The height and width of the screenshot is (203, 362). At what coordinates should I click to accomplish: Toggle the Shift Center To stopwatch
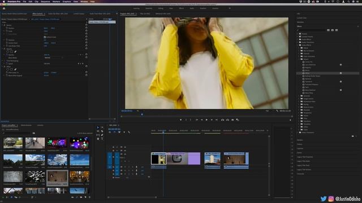coord(7,73)
